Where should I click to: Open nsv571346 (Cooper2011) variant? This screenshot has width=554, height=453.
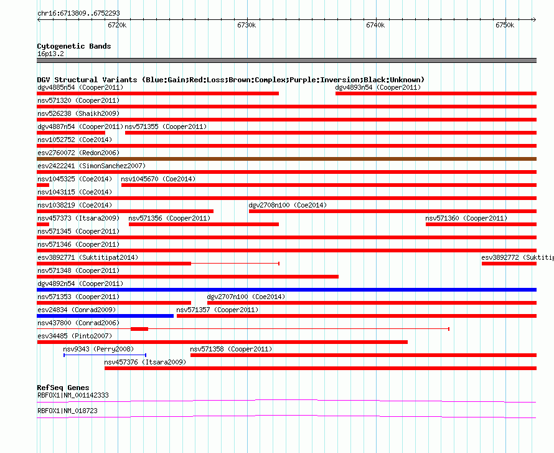click(78, 244)
